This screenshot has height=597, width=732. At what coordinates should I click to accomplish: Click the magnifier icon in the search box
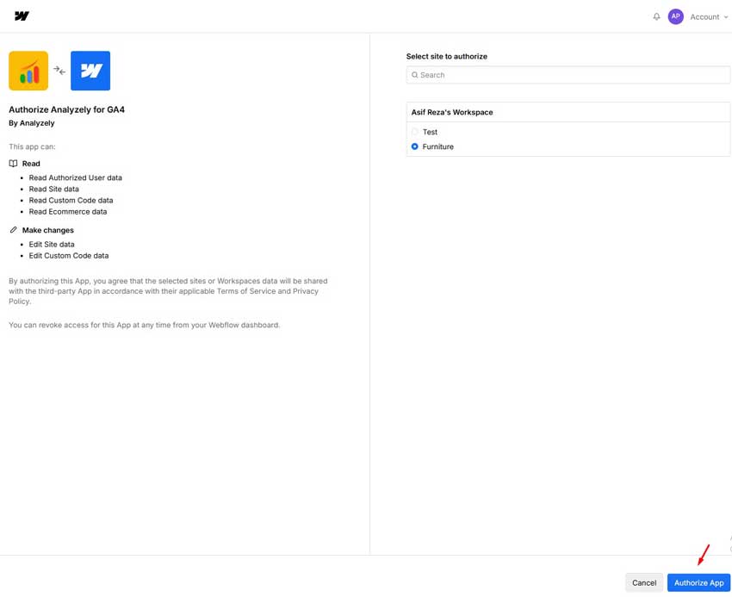[414, 75]
